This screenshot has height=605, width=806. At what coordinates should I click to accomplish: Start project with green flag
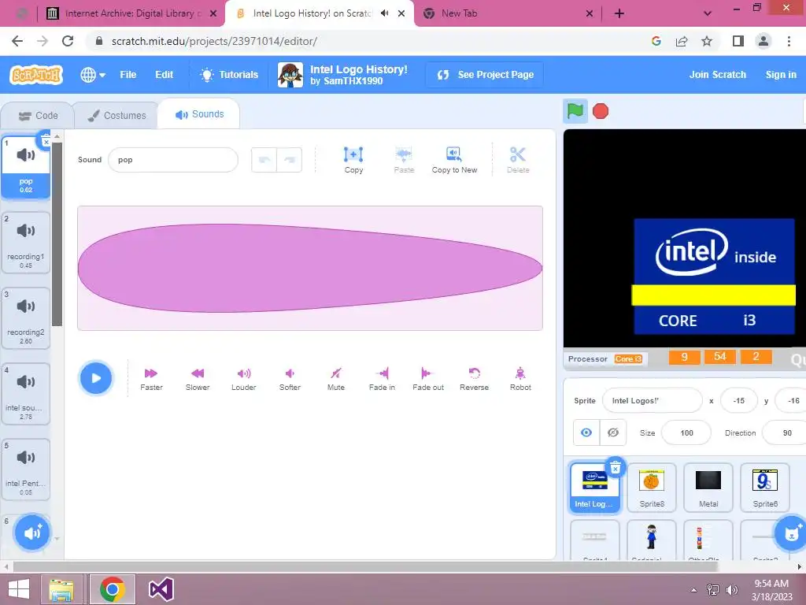tap(575, 110)
